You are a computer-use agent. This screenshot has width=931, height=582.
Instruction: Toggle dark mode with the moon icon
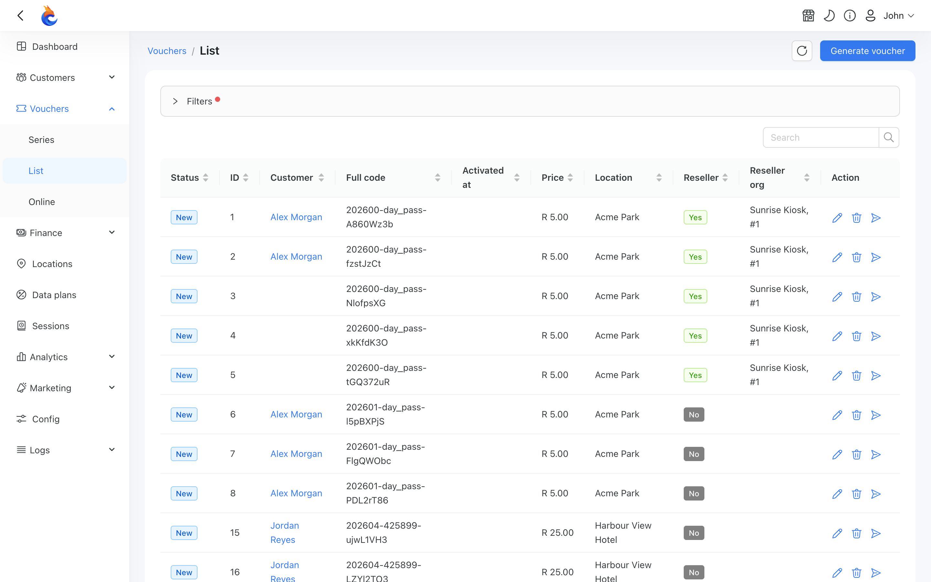coord(829,16)
